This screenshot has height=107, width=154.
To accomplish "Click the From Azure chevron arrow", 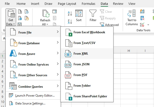I will coord(58,53).
